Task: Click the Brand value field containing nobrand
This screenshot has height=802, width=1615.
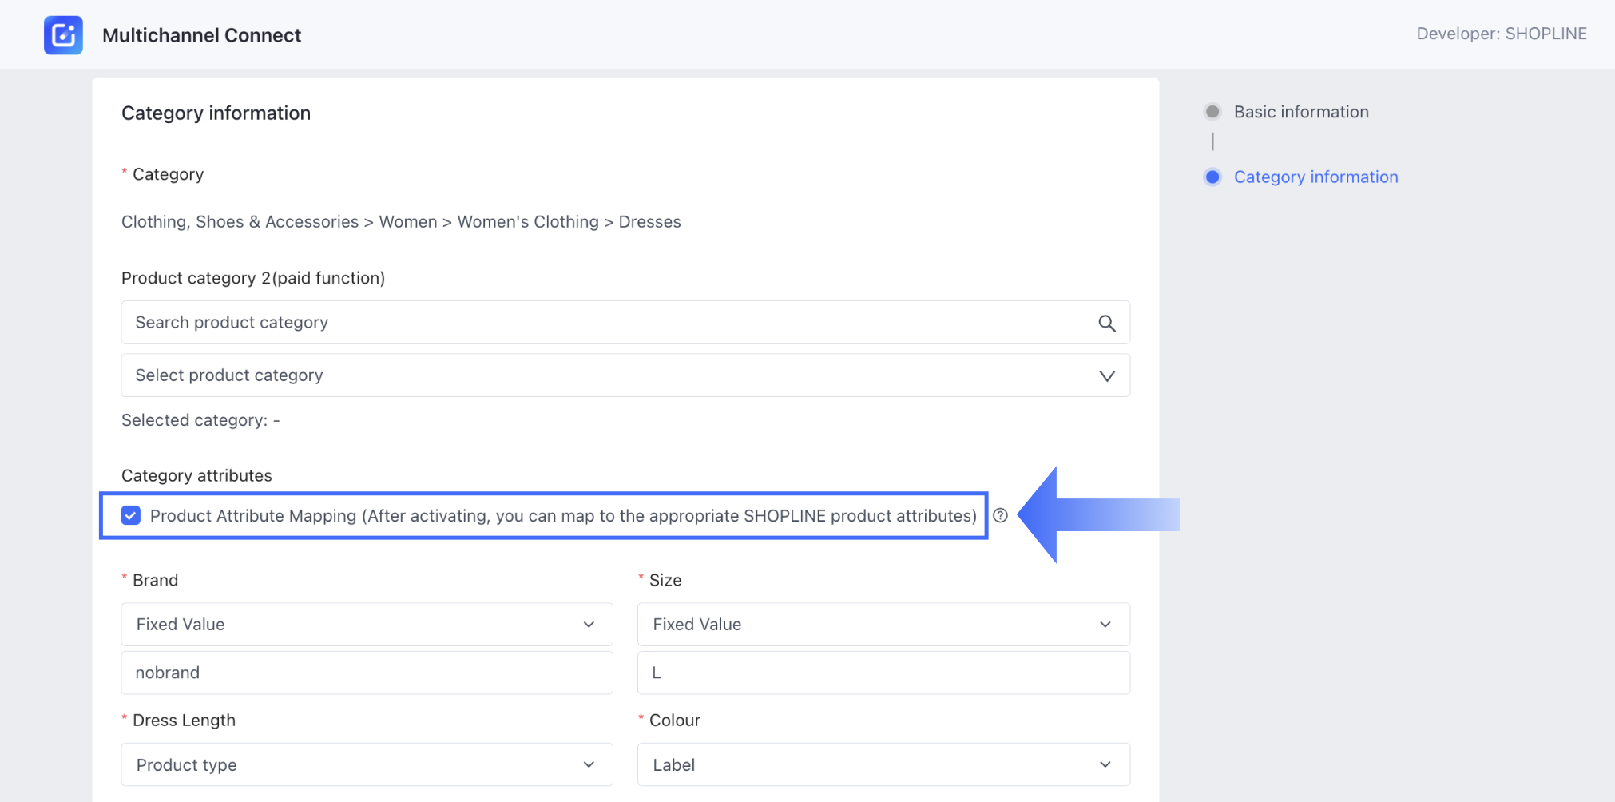Action: point(367,673)
